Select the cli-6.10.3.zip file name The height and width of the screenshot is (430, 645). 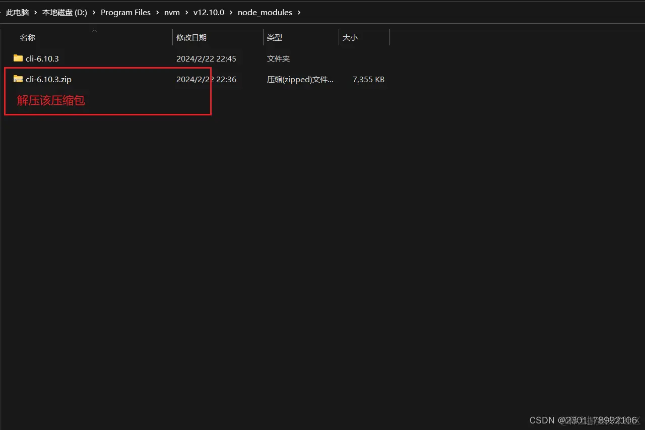click(48, 79)
